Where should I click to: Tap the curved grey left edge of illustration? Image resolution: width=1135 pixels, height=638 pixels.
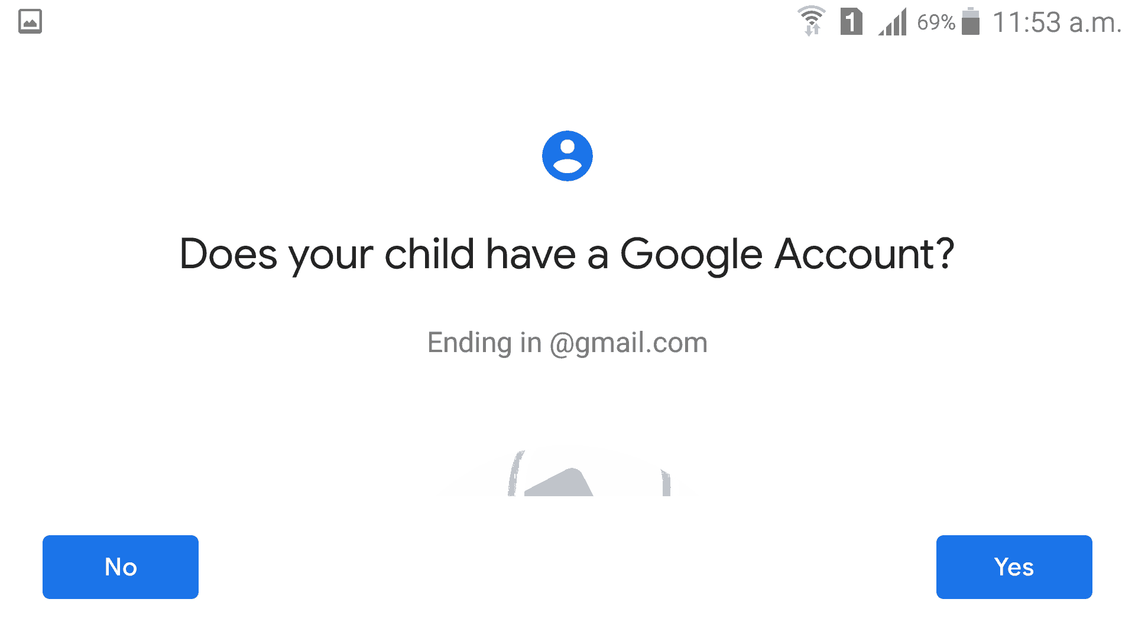515,473
